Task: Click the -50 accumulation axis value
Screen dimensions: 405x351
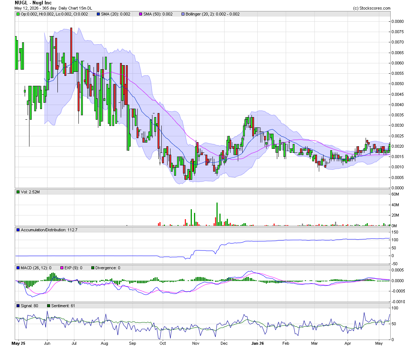Action: coord(394,264)
